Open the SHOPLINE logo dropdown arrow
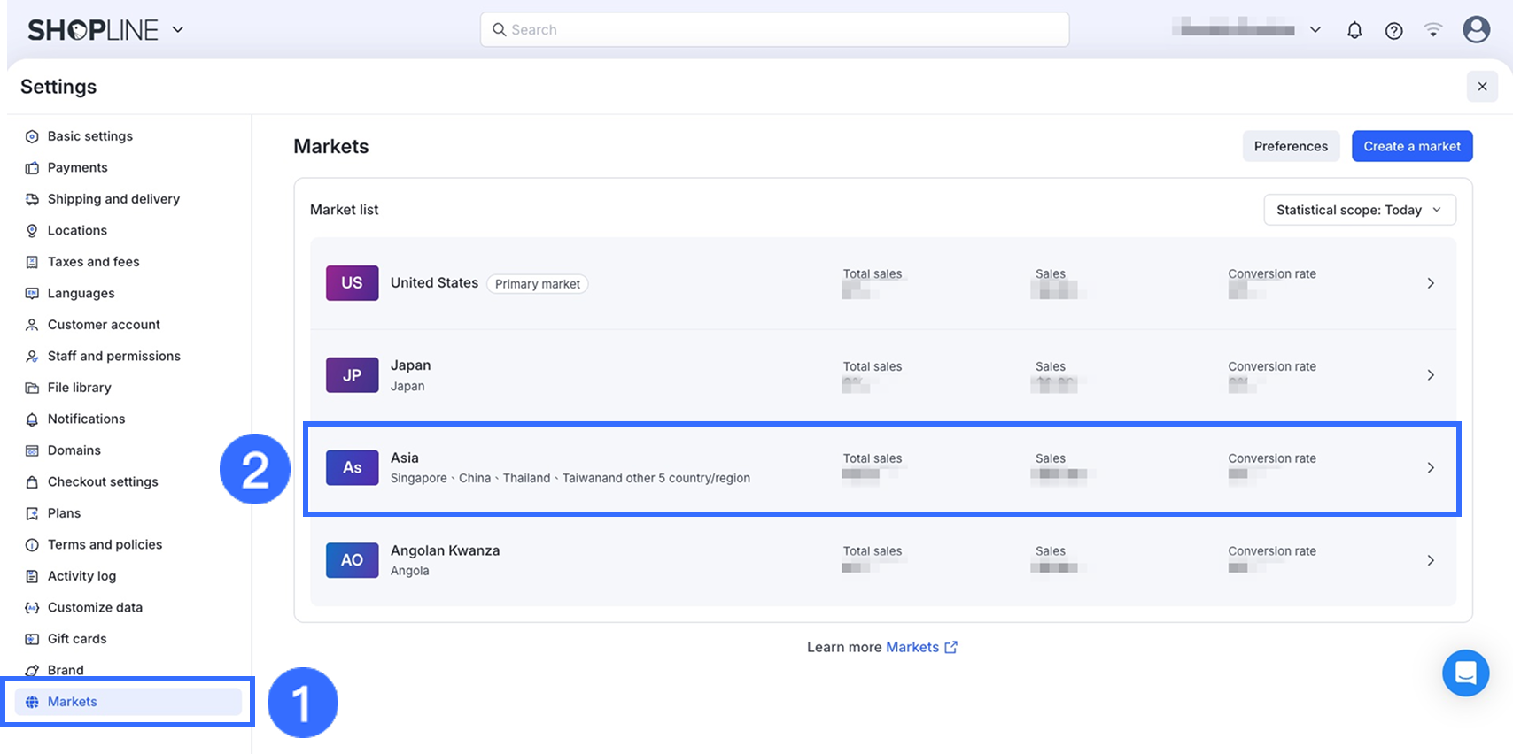The width and height of the screenshot is (1513, 754). (178, 29)
